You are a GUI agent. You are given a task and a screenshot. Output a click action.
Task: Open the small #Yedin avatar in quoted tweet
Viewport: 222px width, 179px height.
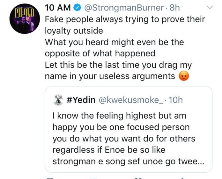click(x=58, y=100)
